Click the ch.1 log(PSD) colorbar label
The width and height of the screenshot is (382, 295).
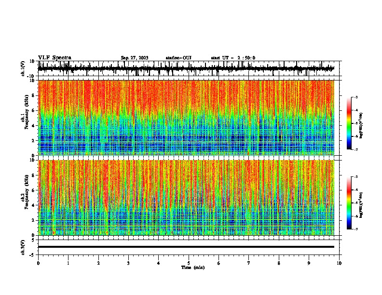click(x=361, y=126)
